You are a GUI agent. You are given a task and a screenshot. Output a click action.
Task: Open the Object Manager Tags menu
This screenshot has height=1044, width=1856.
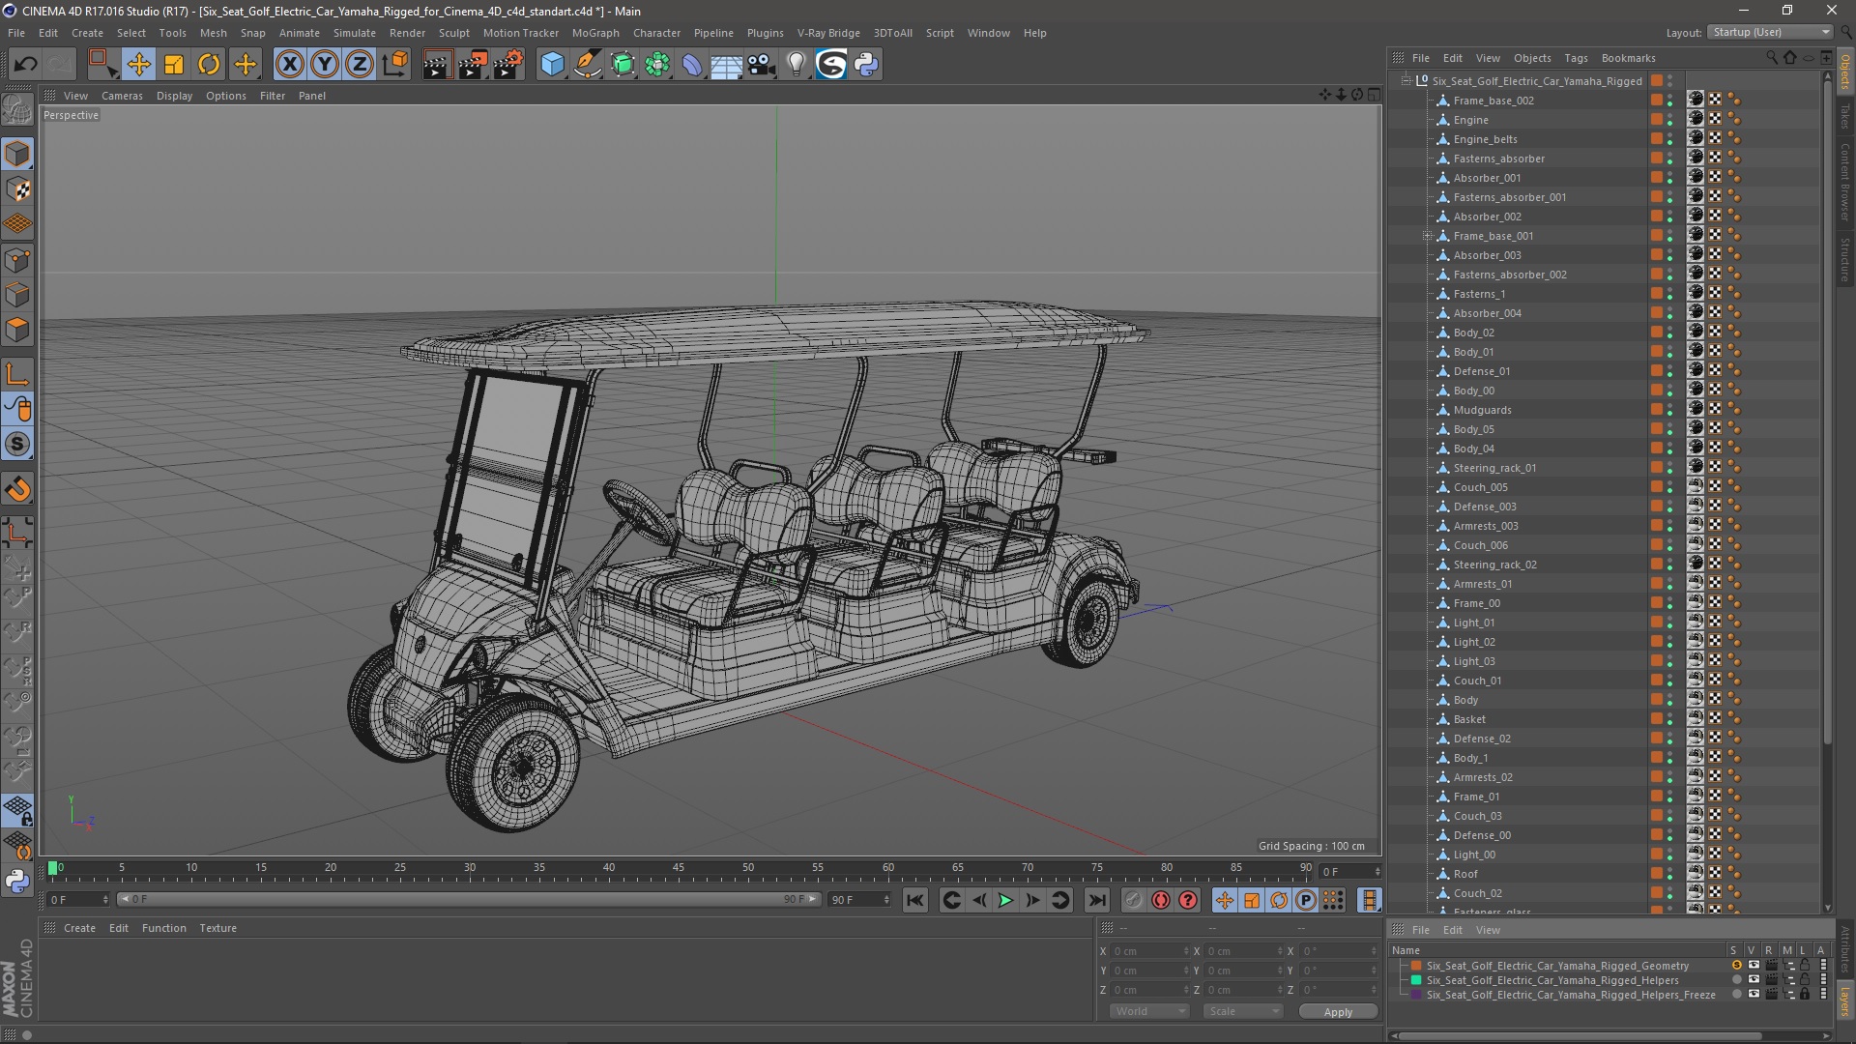pos(1576,58)
